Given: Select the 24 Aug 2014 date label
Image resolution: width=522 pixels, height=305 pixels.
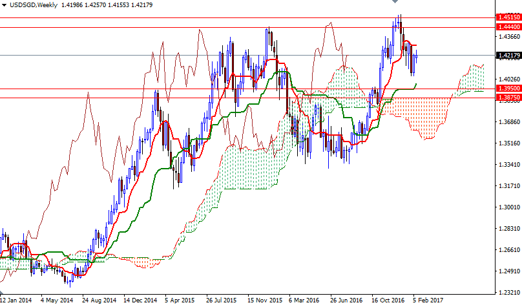Looking at the screenshot, I should (x=99, y=300).
